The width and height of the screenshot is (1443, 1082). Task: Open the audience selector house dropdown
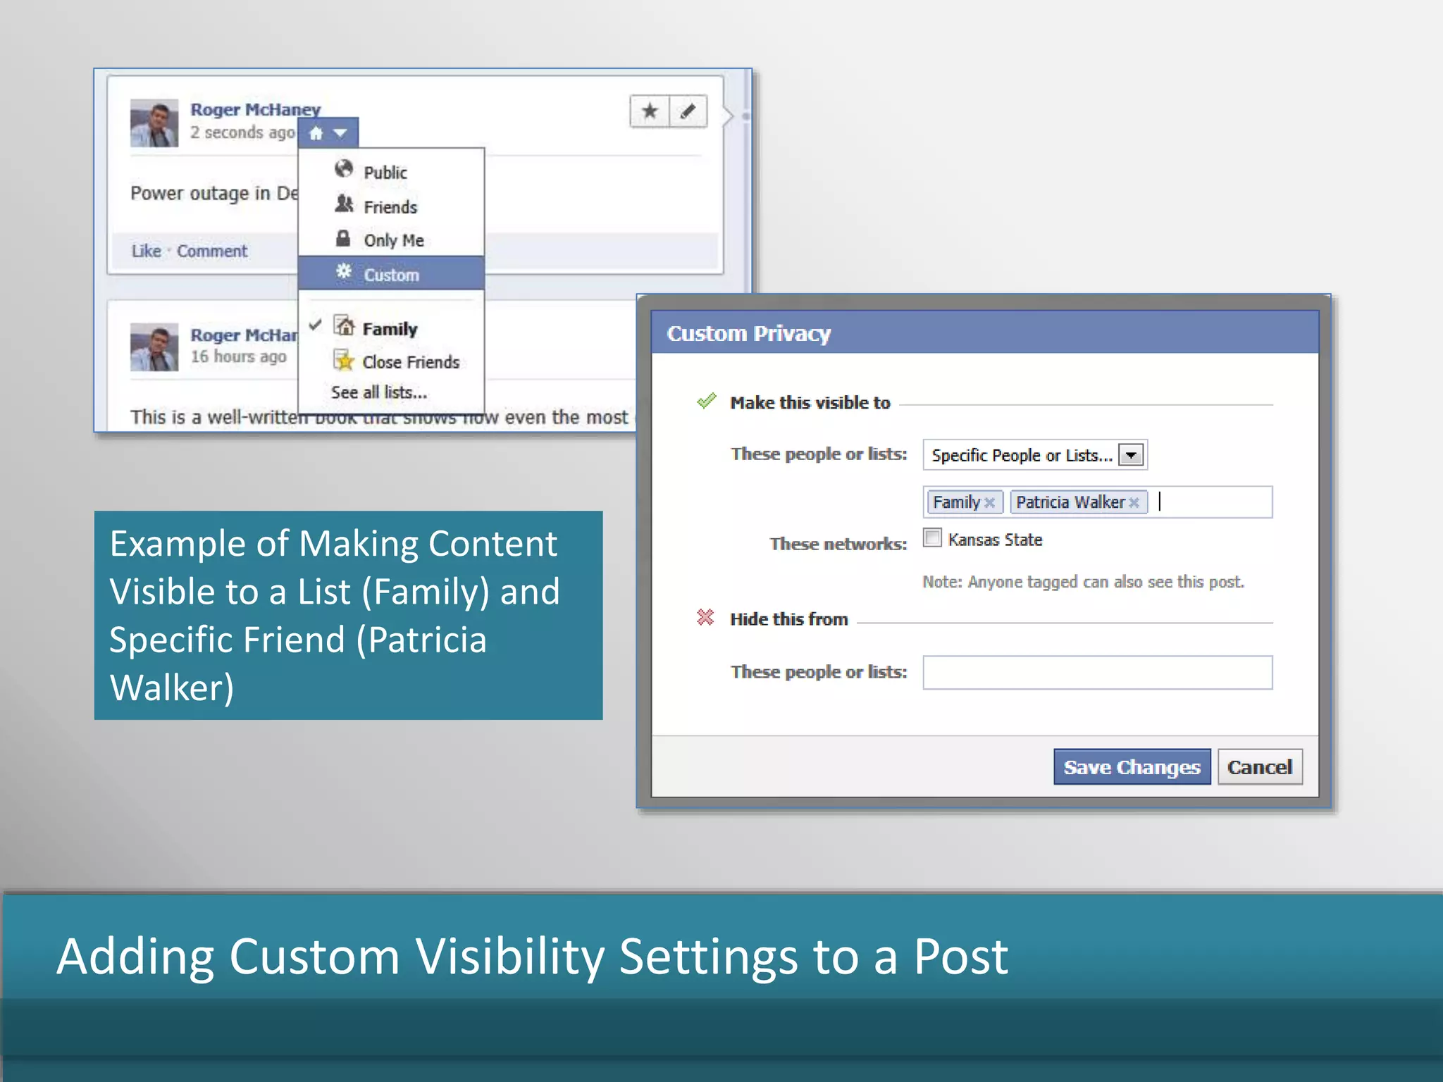coord(328,132)
